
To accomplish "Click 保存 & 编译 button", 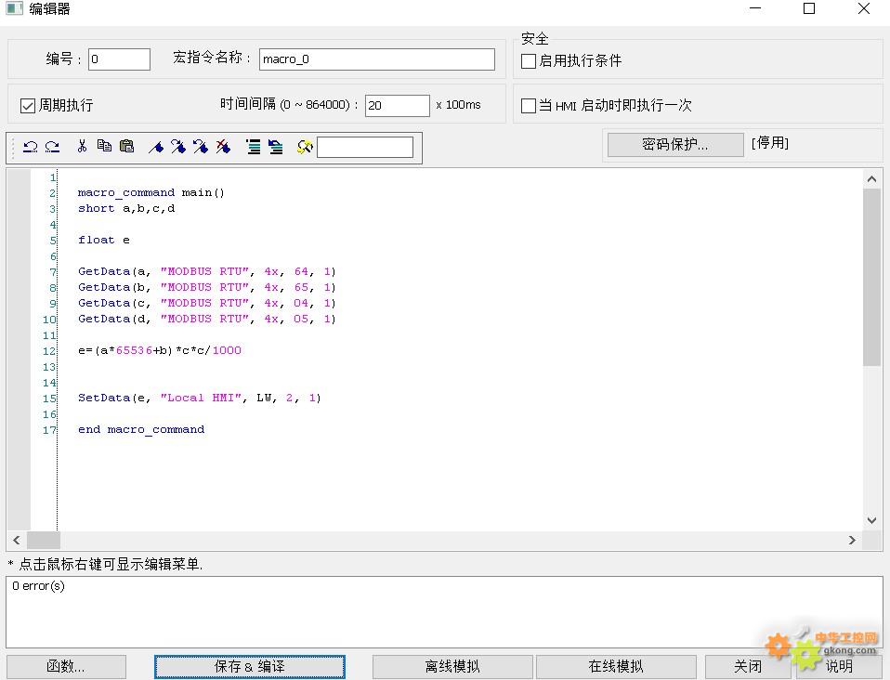I will (250, 666).
